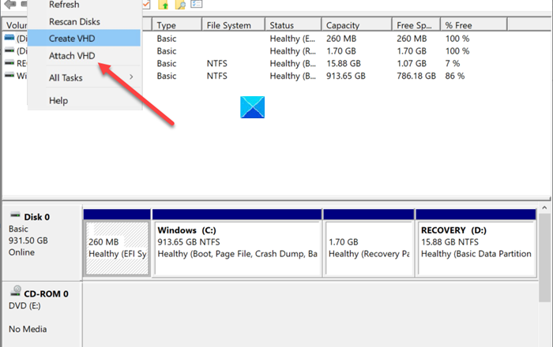Click the 913.65 GB capacity cell
The width and height of the screenshot is (553, 347).
pyautogui.click(x=346, y=76)
